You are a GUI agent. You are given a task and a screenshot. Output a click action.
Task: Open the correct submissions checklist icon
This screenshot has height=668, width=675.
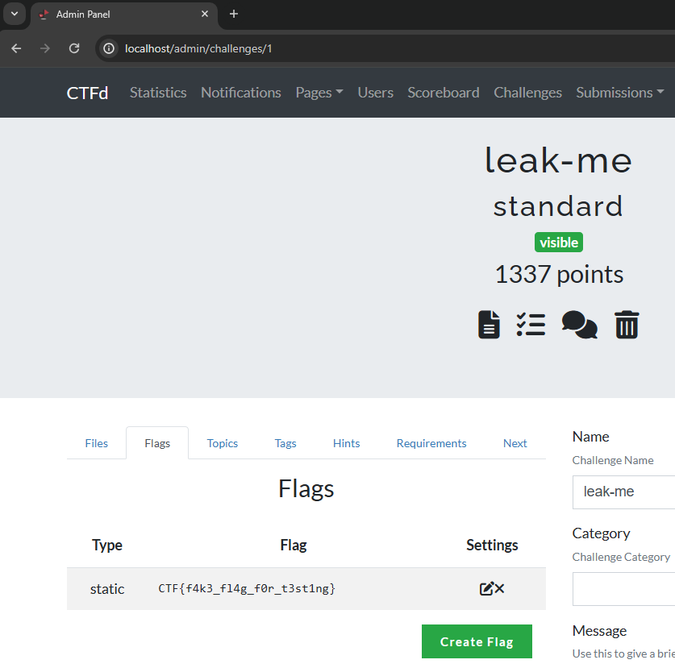[x=531, y=324]
